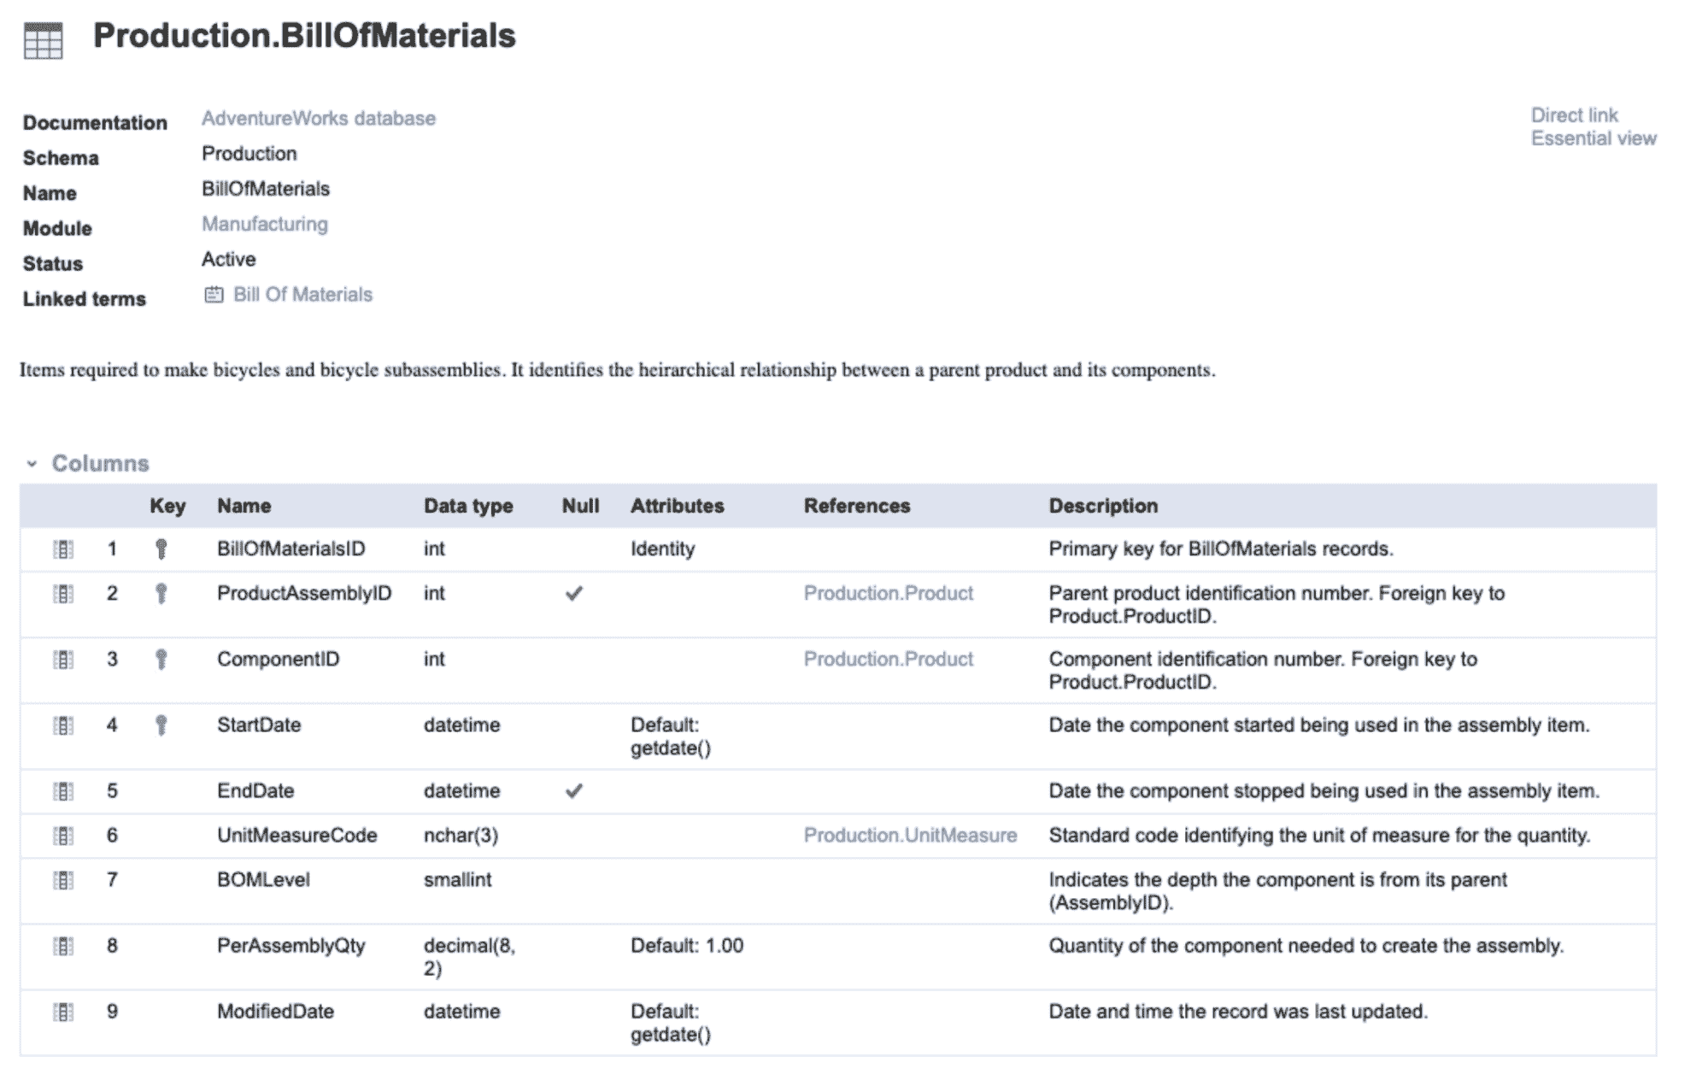Viewport: 1708px width, 1080px height.
Task: Select the ModifiedDate column name
Action: click(275, 1011)
